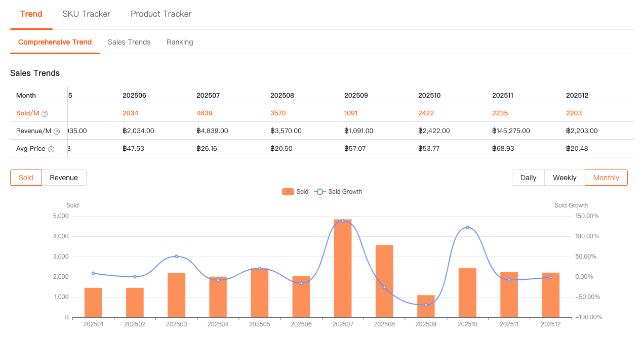643x338 pixels.
Task: Open the SKU Tracker tab
Action: (86, 14)
